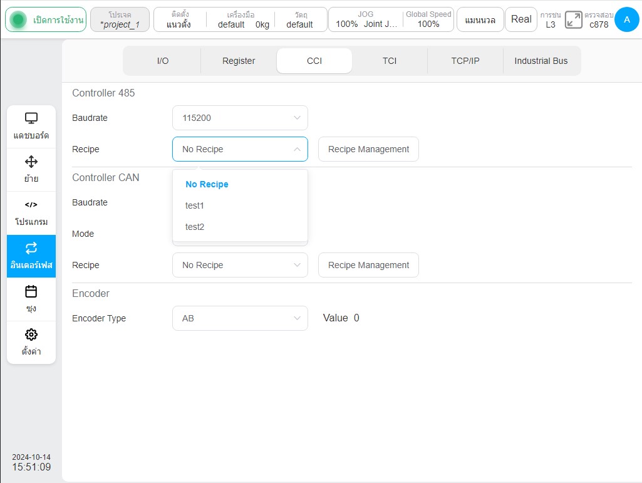Toggle the green enable status indicator

[18, 19]
